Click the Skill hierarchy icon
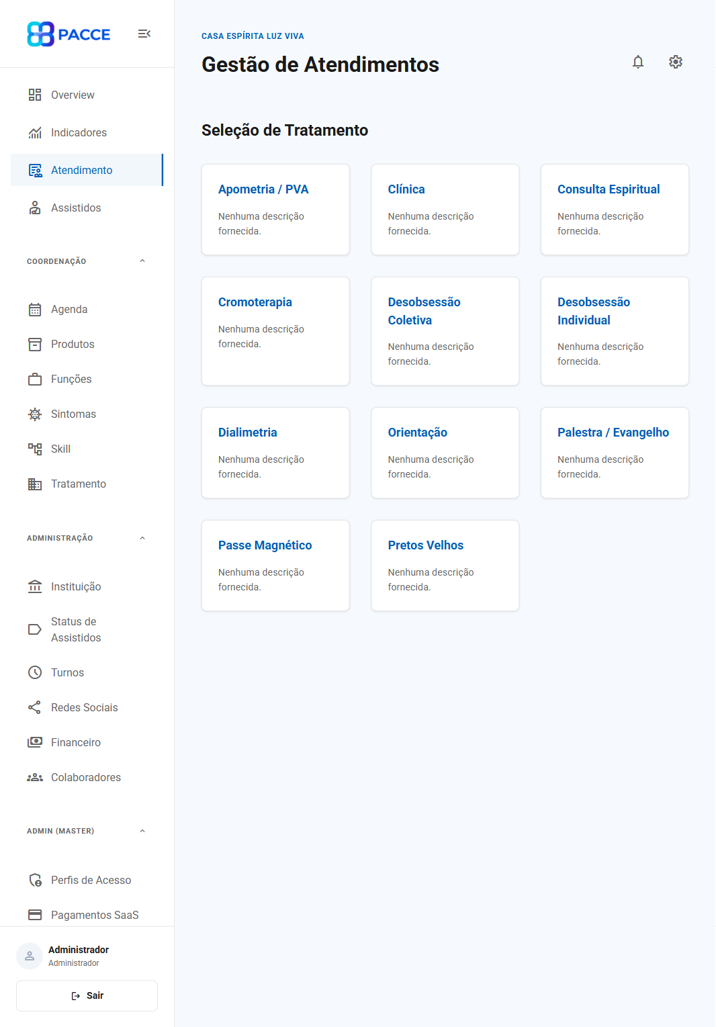The image size is (716, 1027). click(x=35, y=449)
